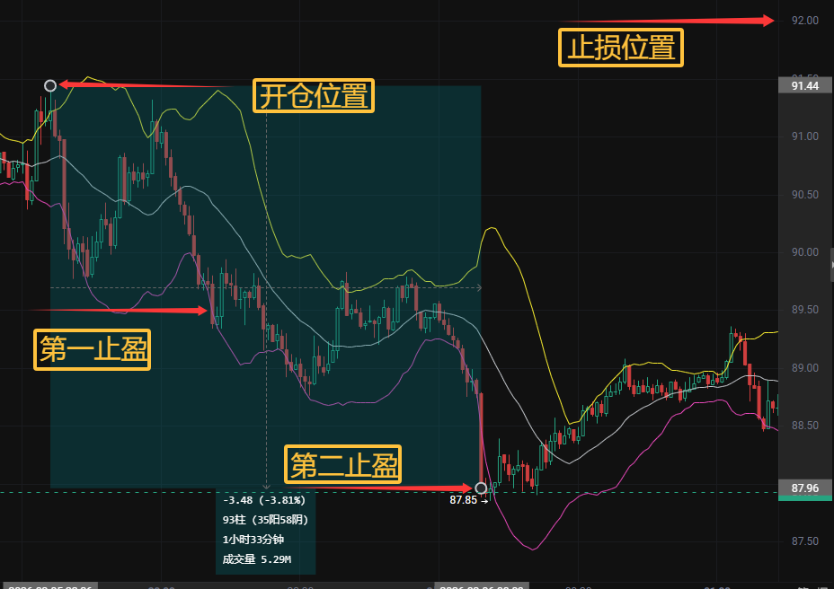Select the 开仓位置 text annotation
834x589 pixels.
click(314, 95)
